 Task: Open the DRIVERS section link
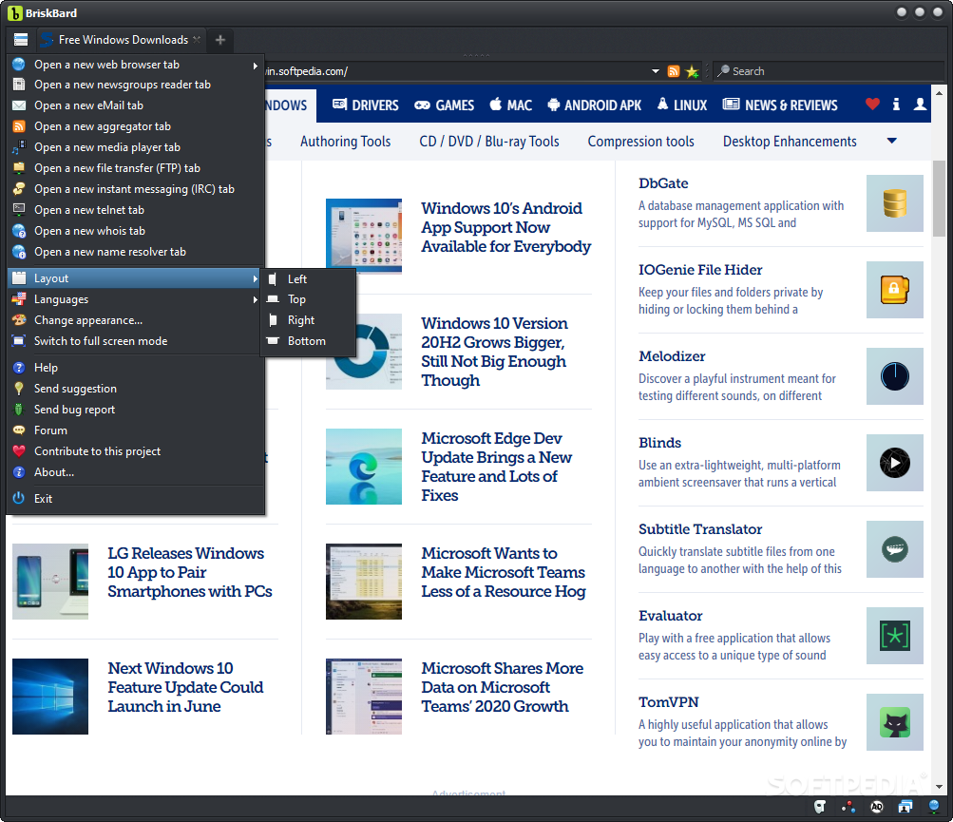[365, 105]
